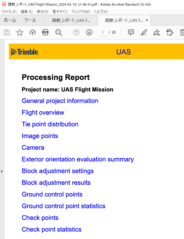Image resolution: width=184 pixels, height=239 pixels.
Task: Close the active document tab
Action: (x=147, y=20)
